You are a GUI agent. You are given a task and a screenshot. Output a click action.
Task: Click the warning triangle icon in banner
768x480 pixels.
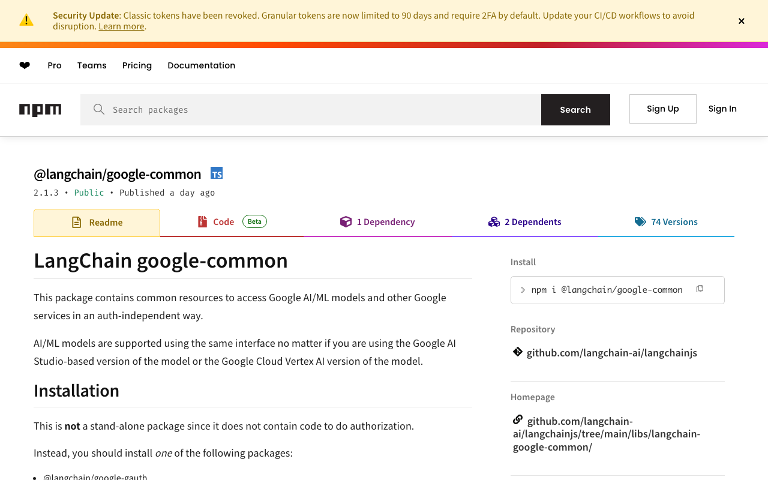[26, 20]
